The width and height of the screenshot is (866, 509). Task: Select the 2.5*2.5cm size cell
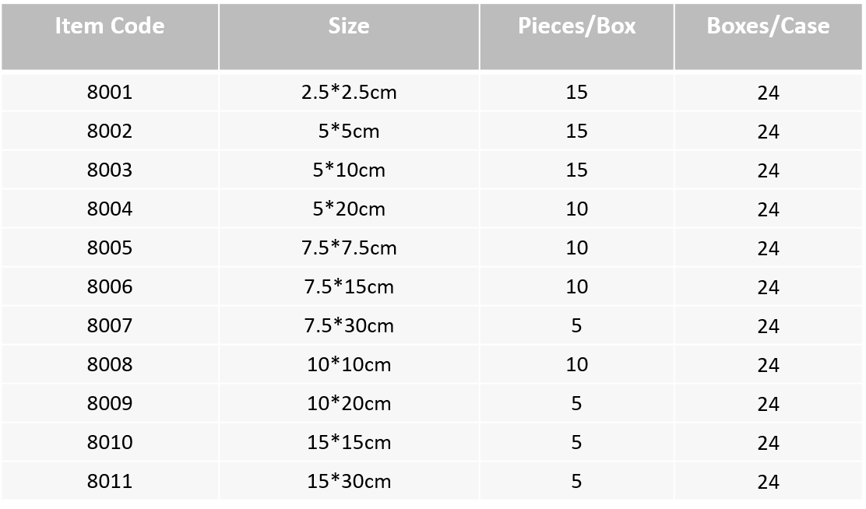349,92
